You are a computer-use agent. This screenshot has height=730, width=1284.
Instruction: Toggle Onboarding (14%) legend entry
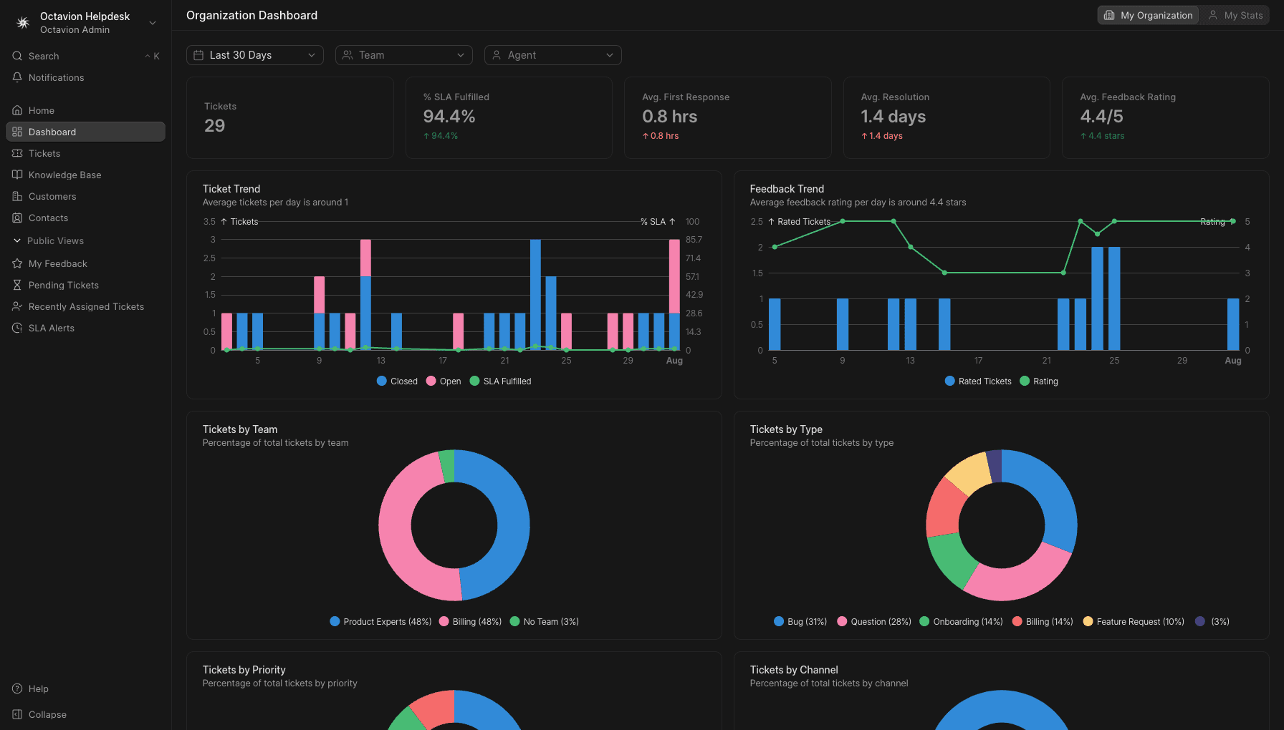tap(961, 622)
